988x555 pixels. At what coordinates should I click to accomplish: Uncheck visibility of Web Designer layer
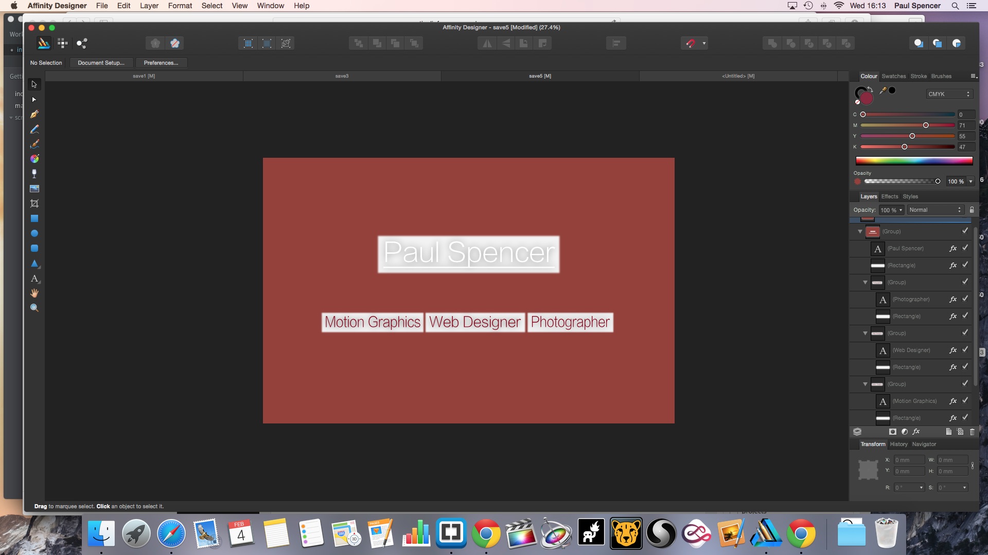tap(965, 349)
